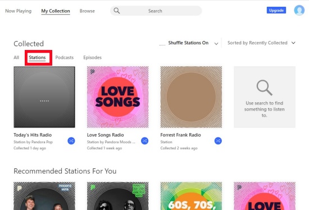The image size is (309, 210).
Task: Switch to the Podcasts tab
Action: (x=65, y=57)
